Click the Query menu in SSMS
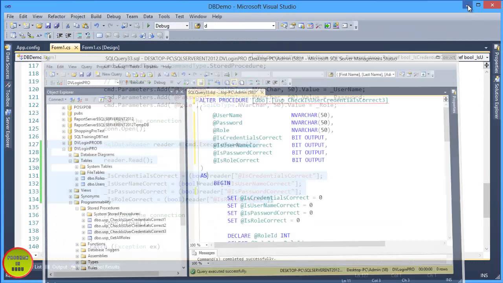Image resolution: width=503 pixels, height=283 pixels. pos(86,66)
